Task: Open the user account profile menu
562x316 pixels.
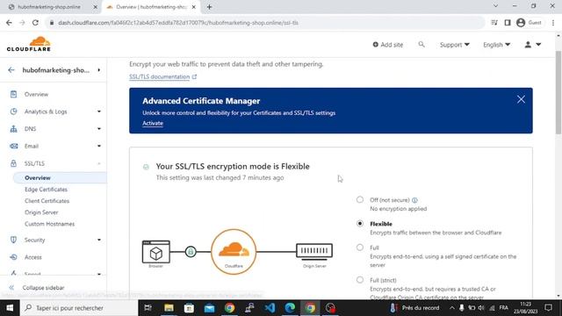Action: [x=533, y=45]
